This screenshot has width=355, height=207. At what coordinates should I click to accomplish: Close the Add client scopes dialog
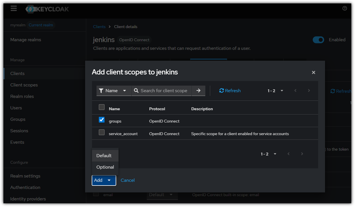point(314,72)
